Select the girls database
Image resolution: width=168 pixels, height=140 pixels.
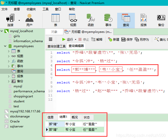pyautogui.click(x=17, y=36)
